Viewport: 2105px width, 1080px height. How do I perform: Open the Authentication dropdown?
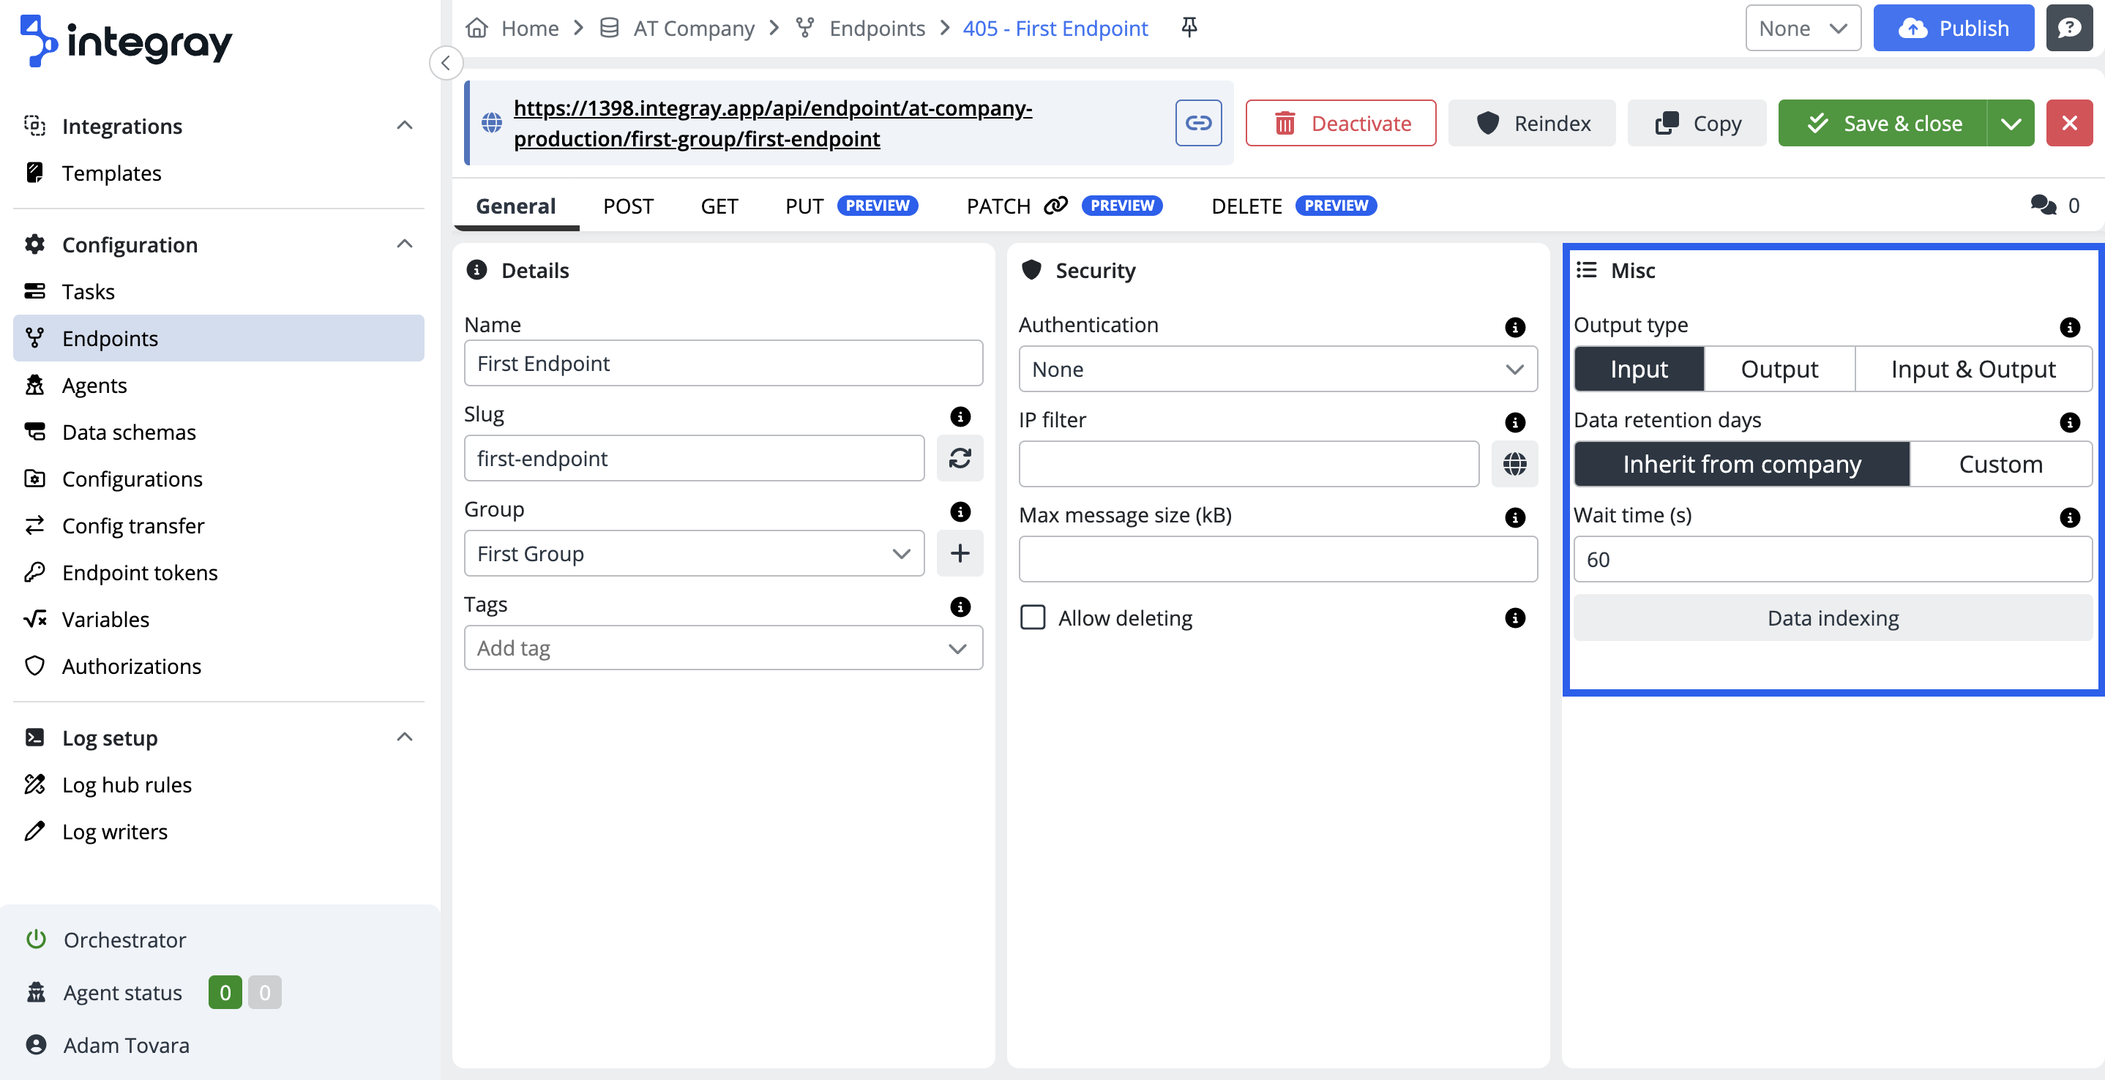(x=1277, y=370)
